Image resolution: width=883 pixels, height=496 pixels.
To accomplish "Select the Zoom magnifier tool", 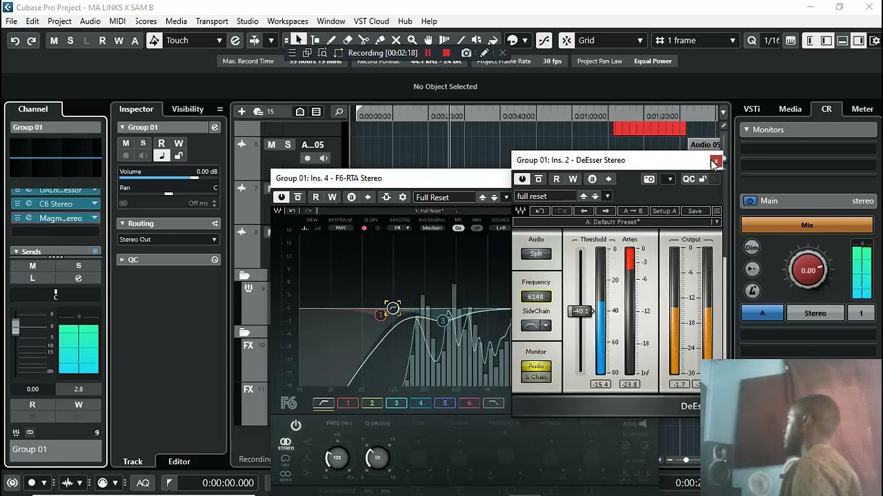I will coord(412,40).
